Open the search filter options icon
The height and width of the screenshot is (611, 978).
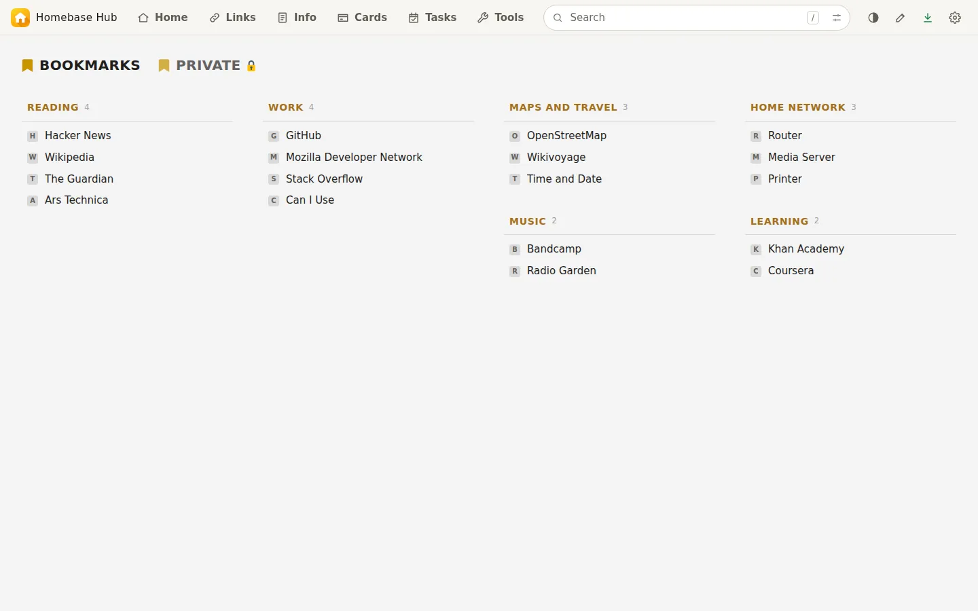coord(837,18)
